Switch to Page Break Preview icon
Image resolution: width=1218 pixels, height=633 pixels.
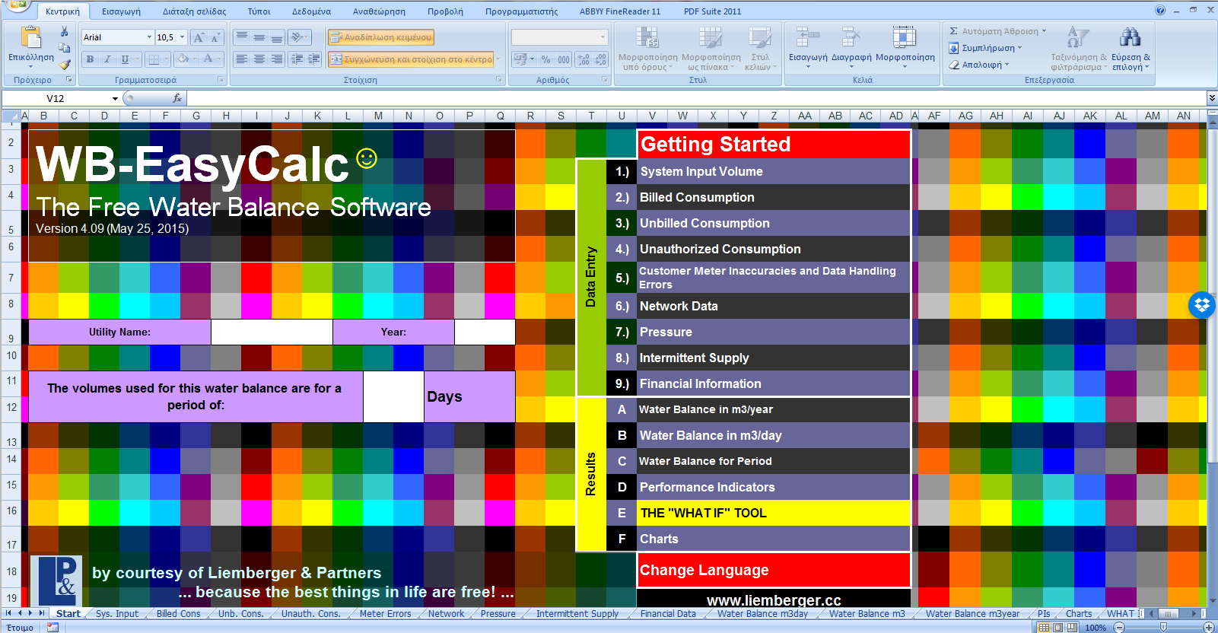1072,628
